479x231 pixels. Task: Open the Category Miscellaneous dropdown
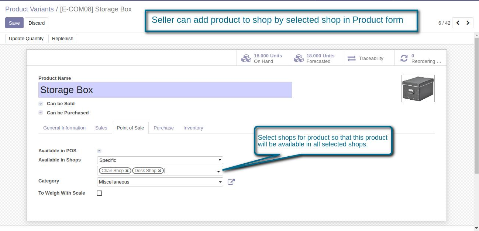point(160,182)
